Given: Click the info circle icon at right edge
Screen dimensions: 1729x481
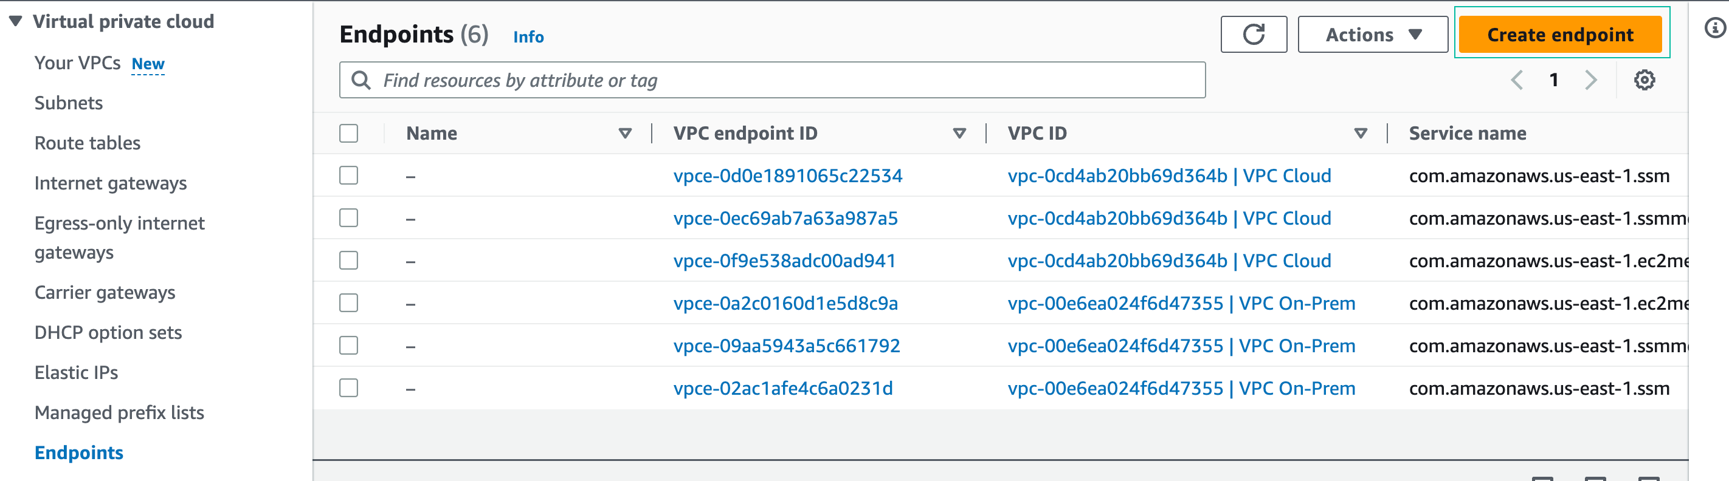Looking at the screenshot, I should pyautogui.click(x=1714, y=28).
